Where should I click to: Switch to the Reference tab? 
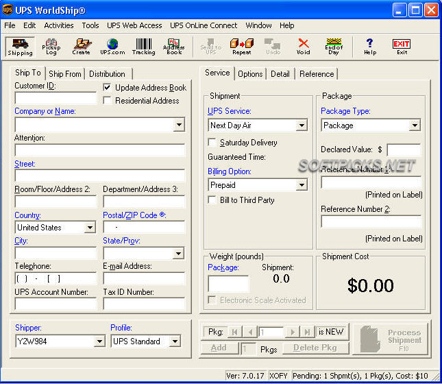tap(317, 74)
